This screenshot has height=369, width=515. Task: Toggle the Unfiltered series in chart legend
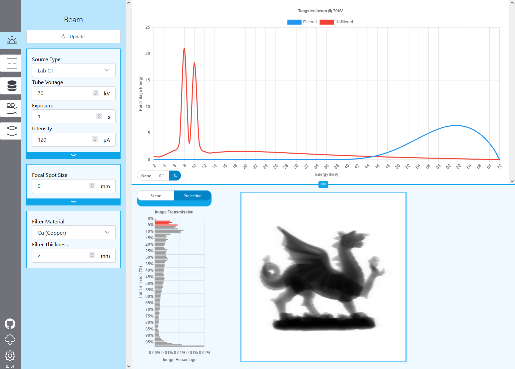(336, 22)
